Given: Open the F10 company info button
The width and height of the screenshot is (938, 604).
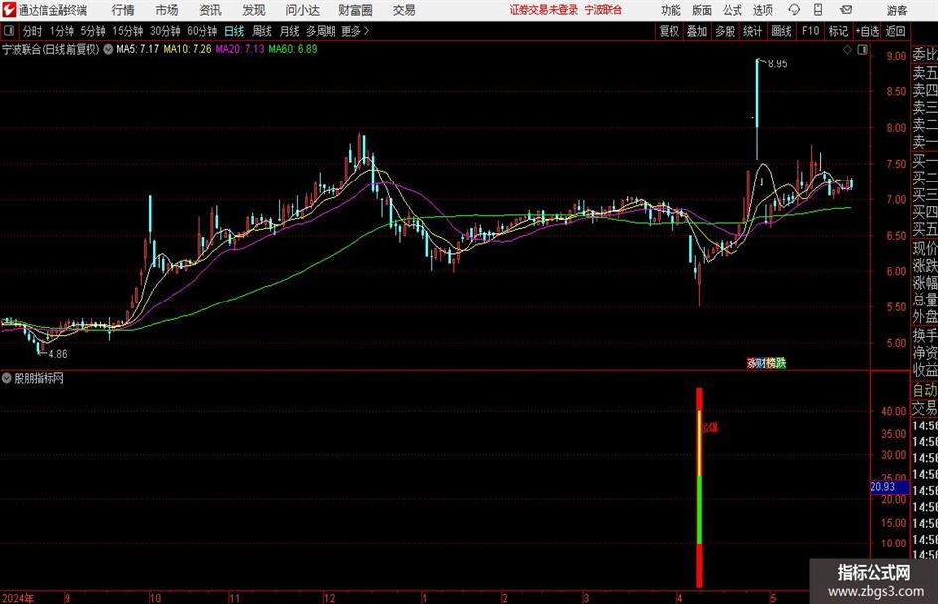Looking at the screenshot, I should point(811,31).
